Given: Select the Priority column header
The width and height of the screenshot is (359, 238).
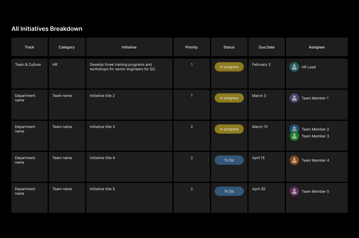Looking at the screenshot, I should click(191, 47).
